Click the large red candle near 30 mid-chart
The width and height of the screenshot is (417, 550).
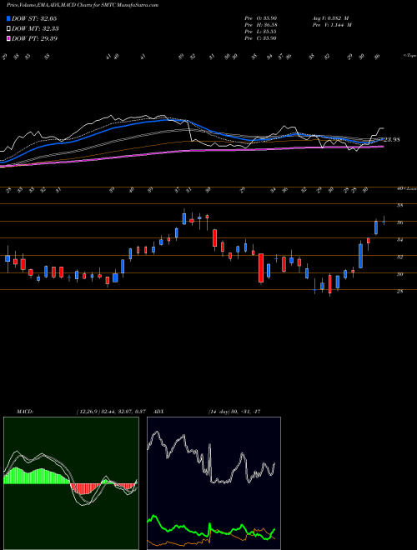[261, 268]
